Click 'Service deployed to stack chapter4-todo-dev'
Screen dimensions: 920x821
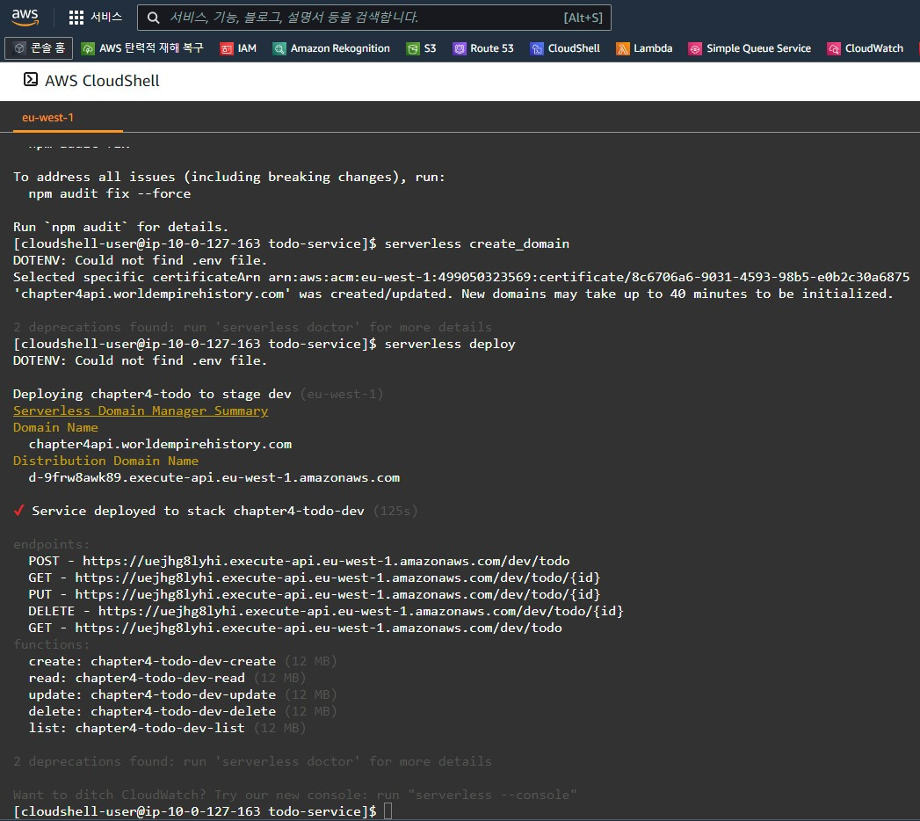coord(199,511)
